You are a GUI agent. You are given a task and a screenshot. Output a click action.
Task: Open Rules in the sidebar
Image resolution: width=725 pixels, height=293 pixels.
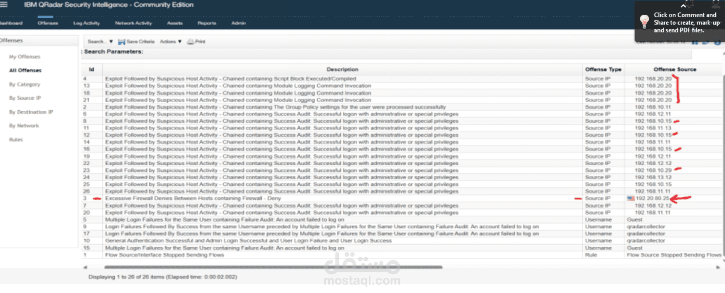tap(16, 140)
